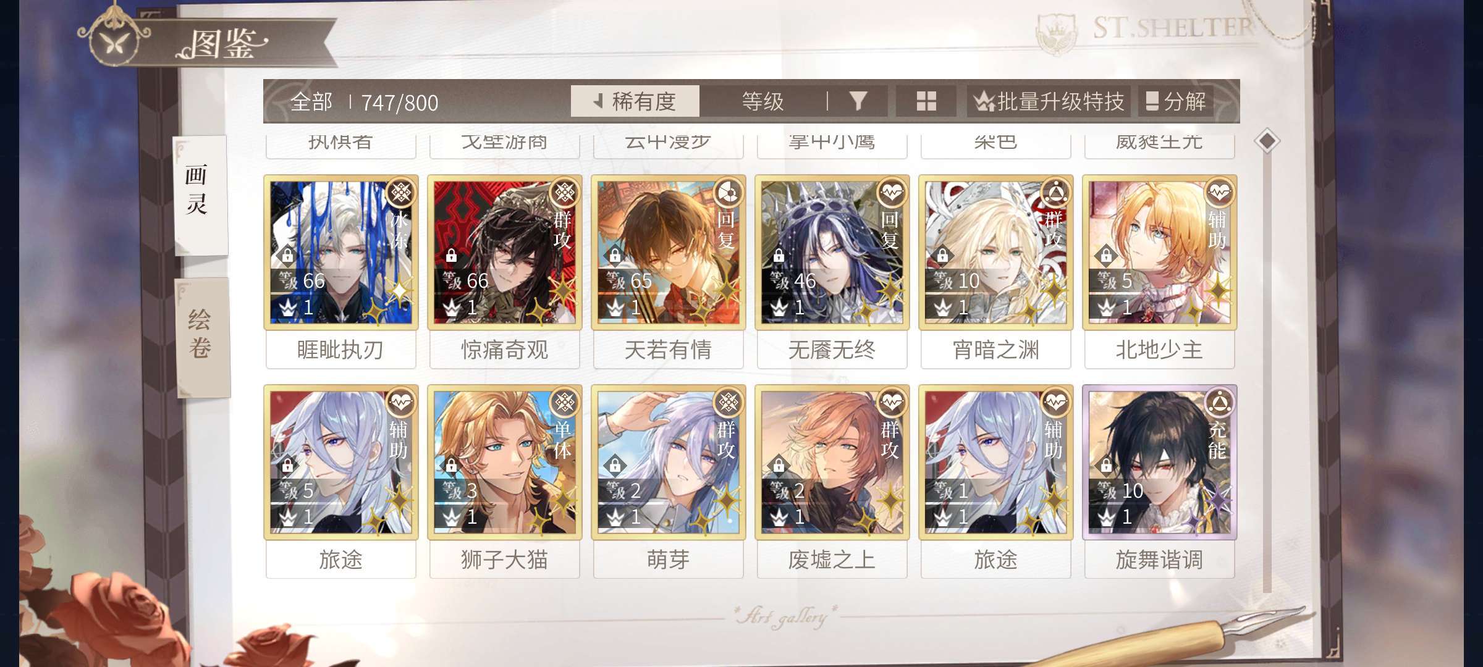Screen dimensions: 1483x667
Task: Open the 全部 category selector
Action: click(311, 102)
